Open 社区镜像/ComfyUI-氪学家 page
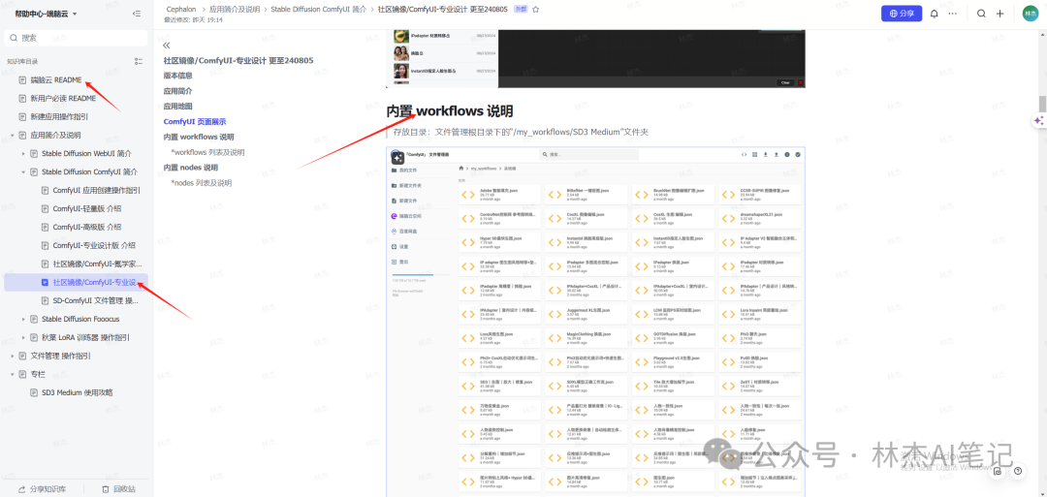The height and width of the screenshot is (497, 1047). pyautogui.click(x=98, y=264)
